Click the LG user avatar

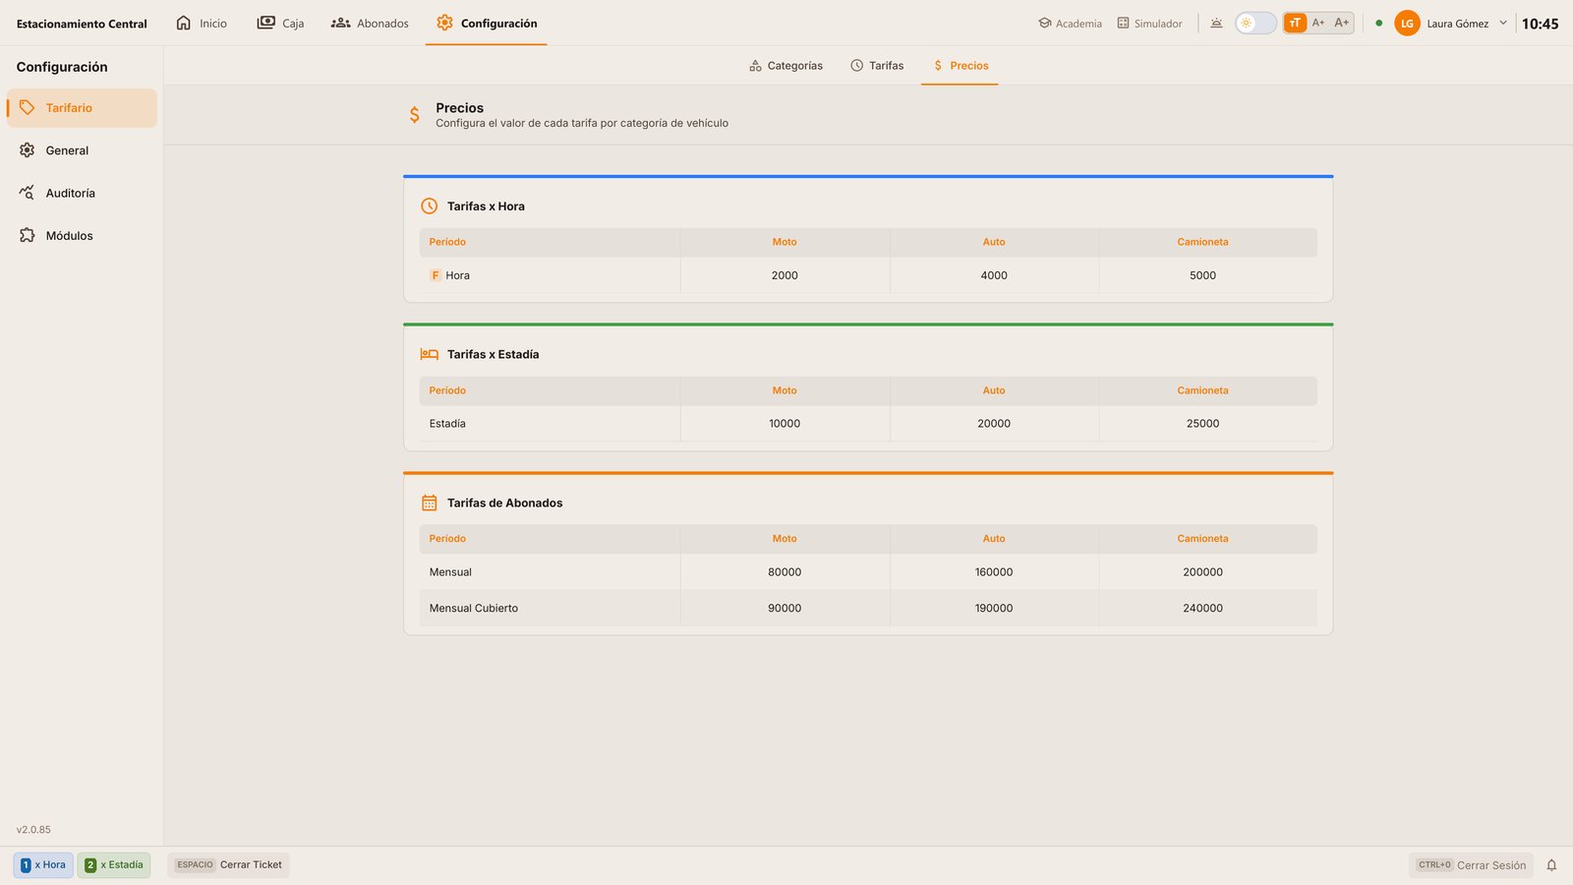coord(1407,23)
